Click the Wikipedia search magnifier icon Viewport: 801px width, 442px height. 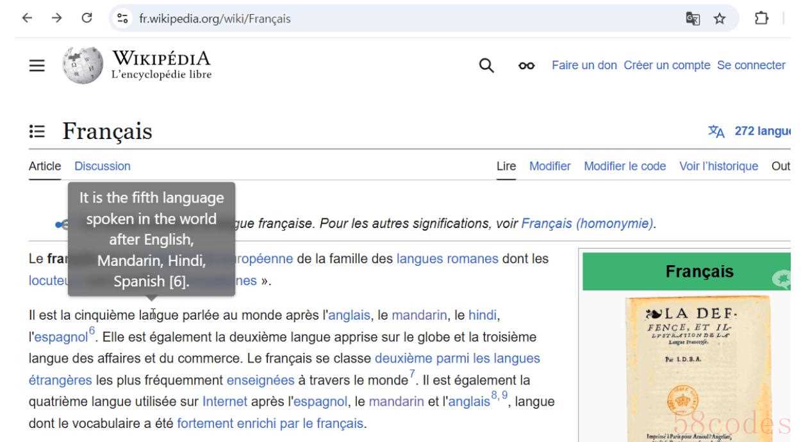pyautogui.click(x=488, y=65)
